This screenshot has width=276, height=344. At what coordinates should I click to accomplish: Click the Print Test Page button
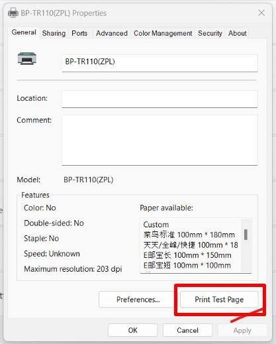point(219,300)
